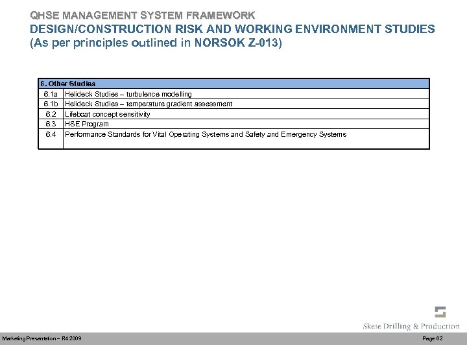The image size is (467, 350).
Task: Click the 'Page 62' footer label
Action: pos(433,338)
